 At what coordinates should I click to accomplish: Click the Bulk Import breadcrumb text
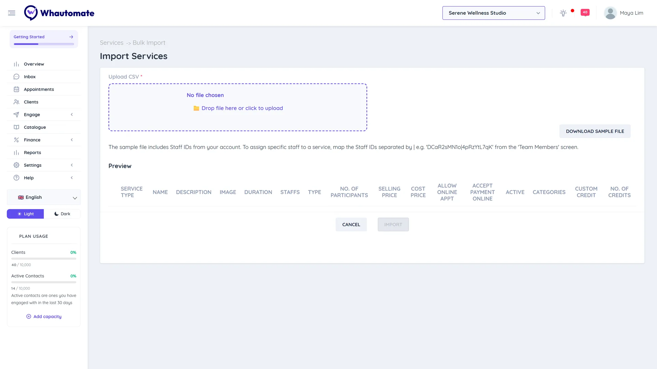[149, 43]
